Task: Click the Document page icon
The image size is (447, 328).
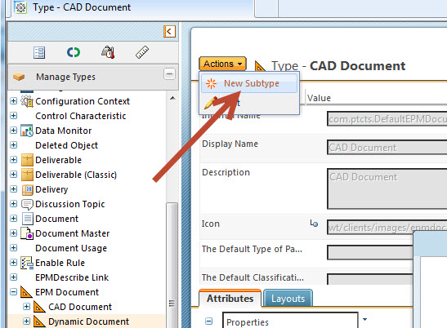Action: pos(28,219)
